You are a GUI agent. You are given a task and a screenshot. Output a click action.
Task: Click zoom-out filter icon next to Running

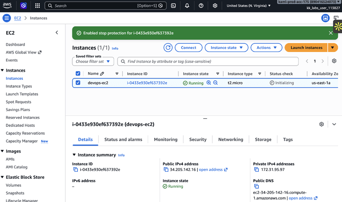pyautogui.click(x=215, y=83)
